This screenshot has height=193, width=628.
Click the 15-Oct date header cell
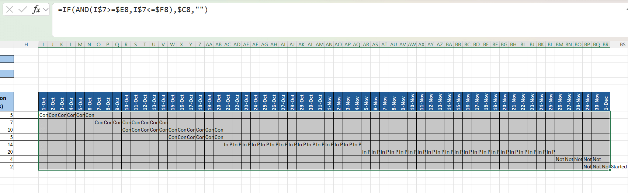[x=172, y=102]
